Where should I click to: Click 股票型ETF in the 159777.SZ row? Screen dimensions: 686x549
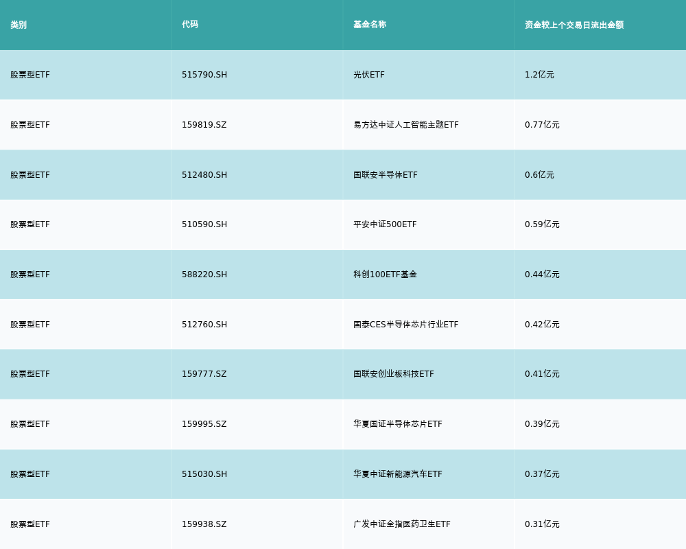point(30,374)
